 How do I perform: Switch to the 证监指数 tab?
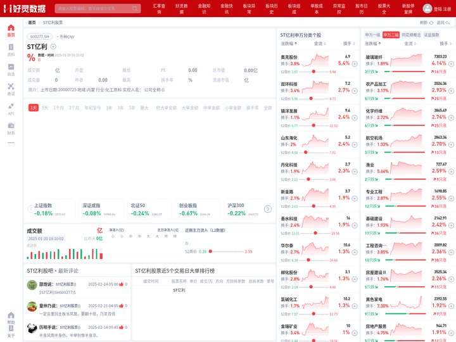coord(431,35)
